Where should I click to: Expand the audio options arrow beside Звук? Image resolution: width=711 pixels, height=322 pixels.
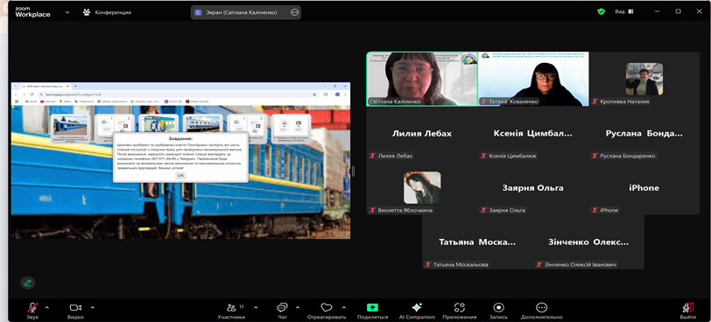click(x=47, y=307)
